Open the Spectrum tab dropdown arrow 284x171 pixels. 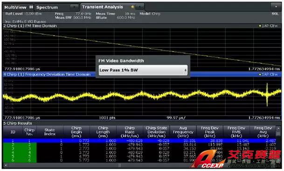point(74,7)
